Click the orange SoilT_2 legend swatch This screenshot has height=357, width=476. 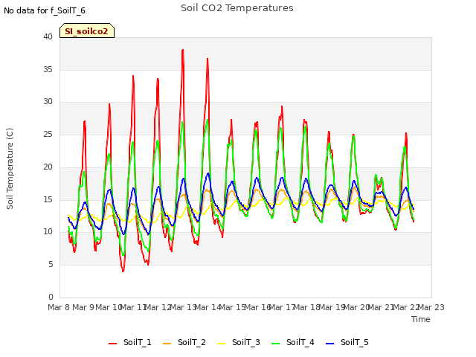point(167,344)
